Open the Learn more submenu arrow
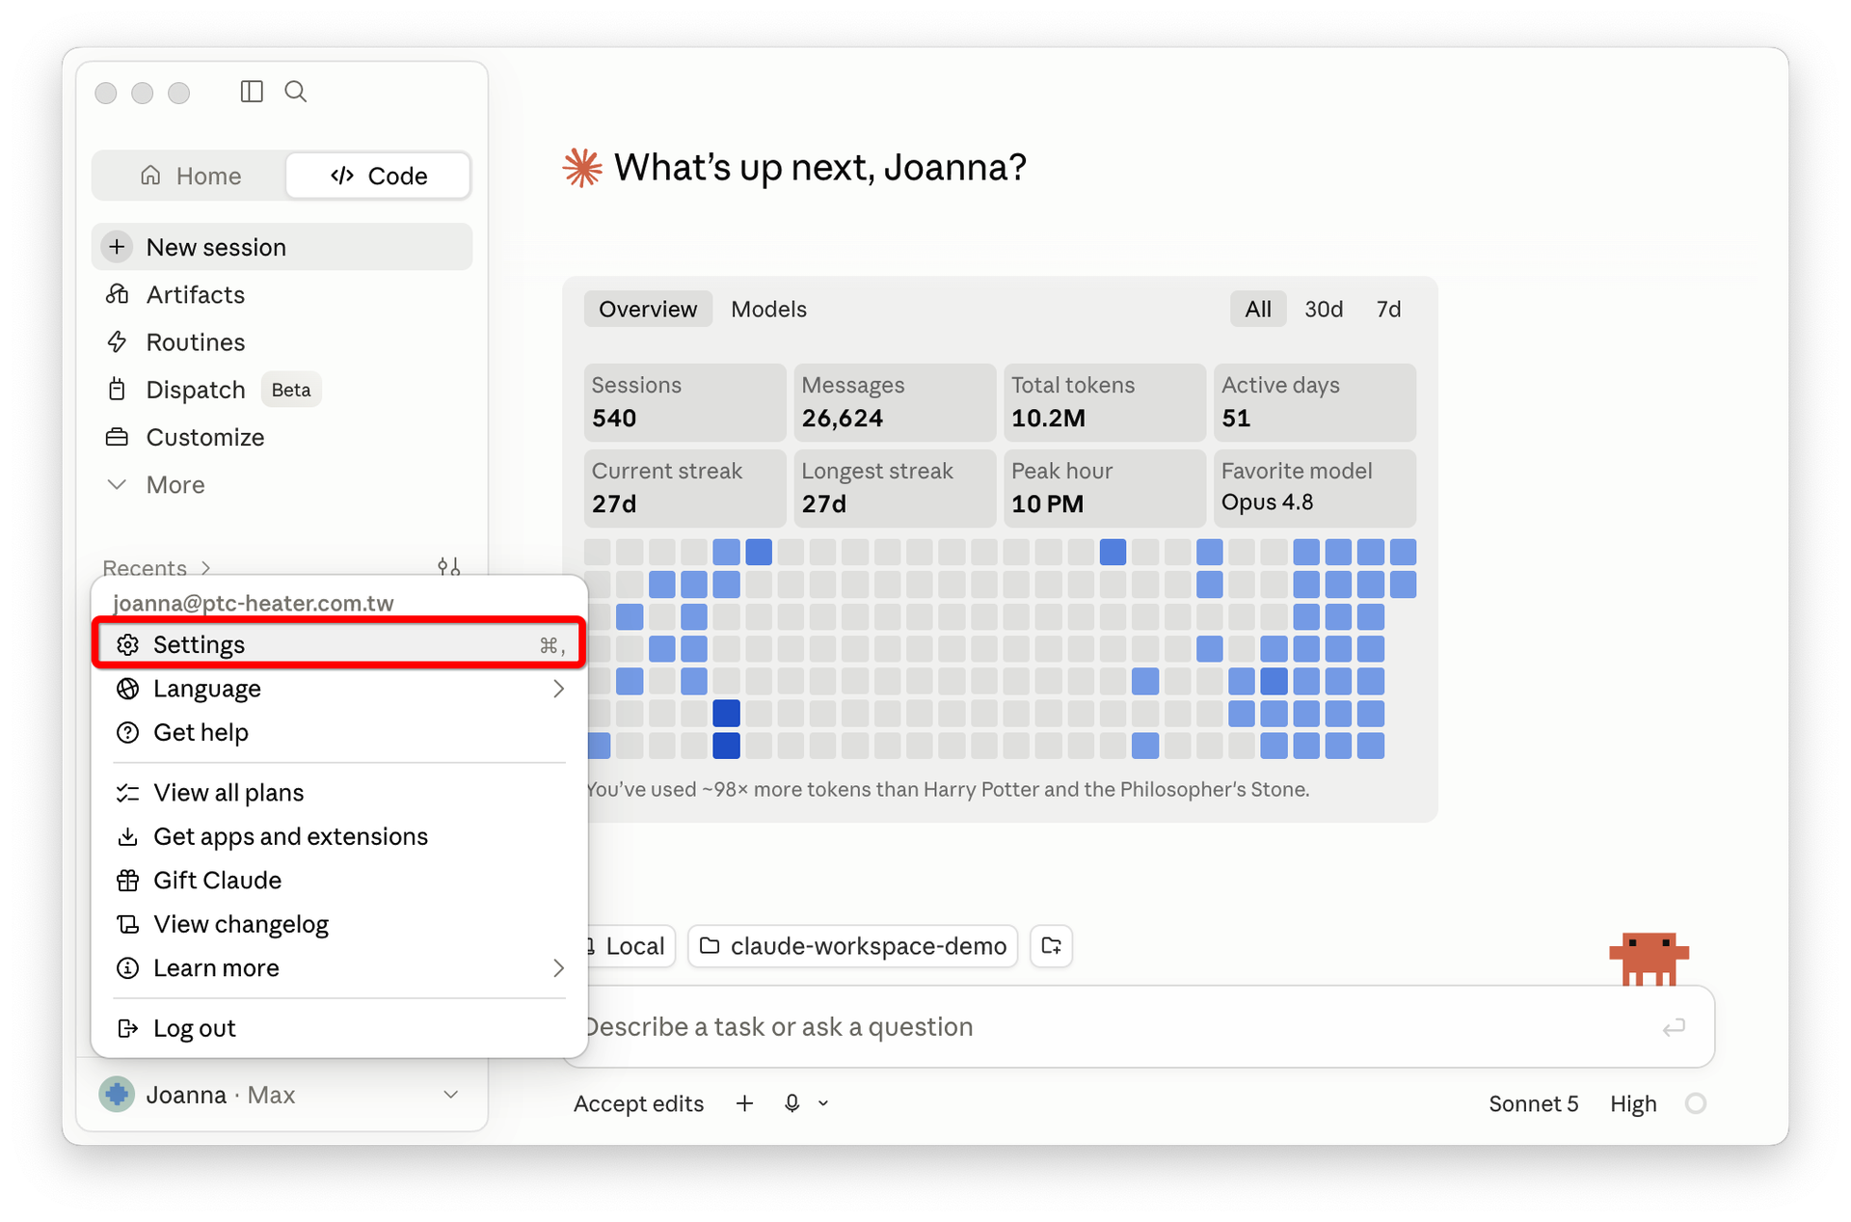The width and height of the screenshot is (1851, 1222). click(x=558, y=968)
